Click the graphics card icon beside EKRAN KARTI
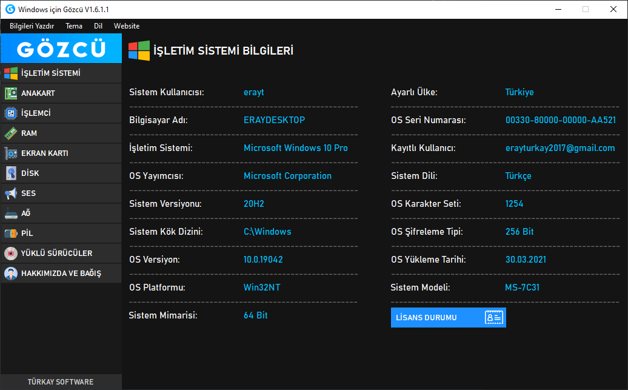The image size is (628, 390). [11, 153]
